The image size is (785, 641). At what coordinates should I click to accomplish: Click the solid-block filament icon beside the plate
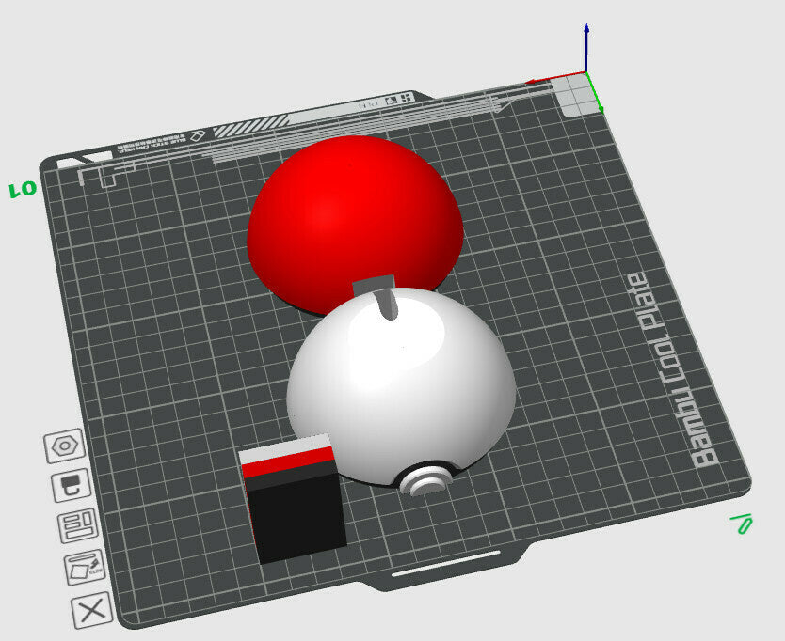(72, 485)
